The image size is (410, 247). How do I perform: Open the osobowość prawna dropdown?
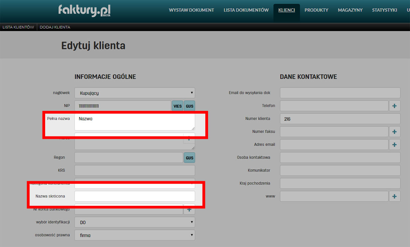(x=135, y=235)
